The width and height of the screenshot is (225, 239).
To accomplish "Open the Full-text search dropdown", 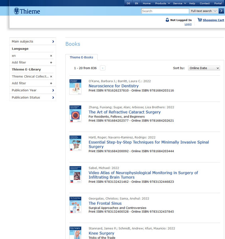I will click(x=203, y=11).
